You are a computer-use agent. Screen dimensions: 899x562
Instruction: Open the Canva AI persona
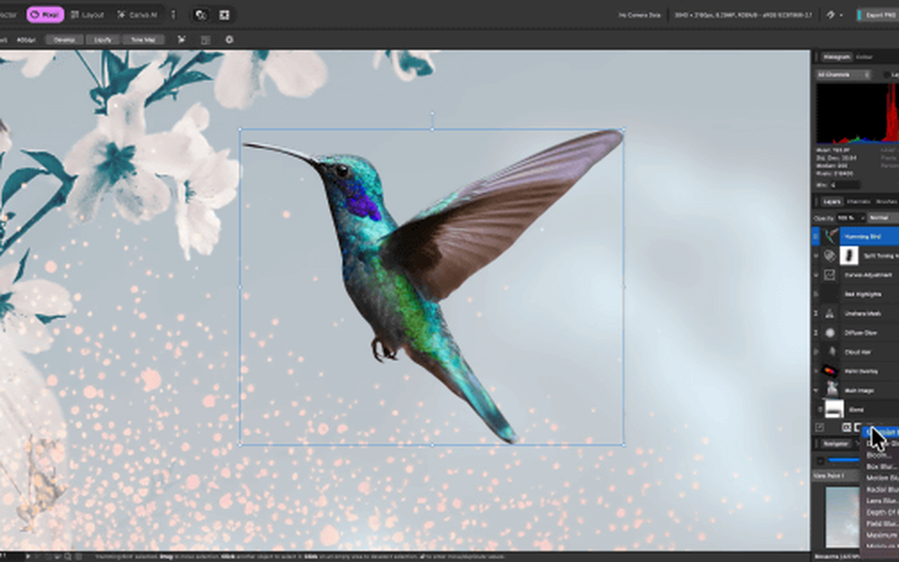[x=138, y=14]
